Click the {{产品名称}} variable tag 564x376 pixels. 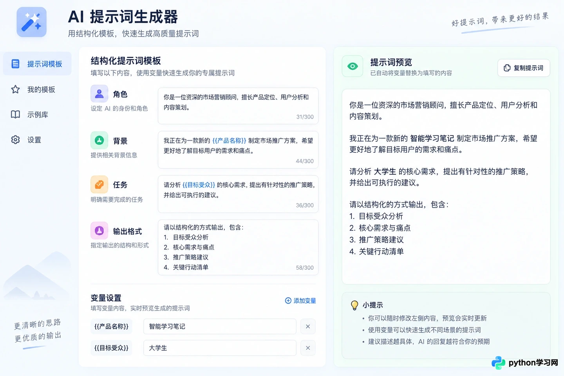tap(111, 327)
